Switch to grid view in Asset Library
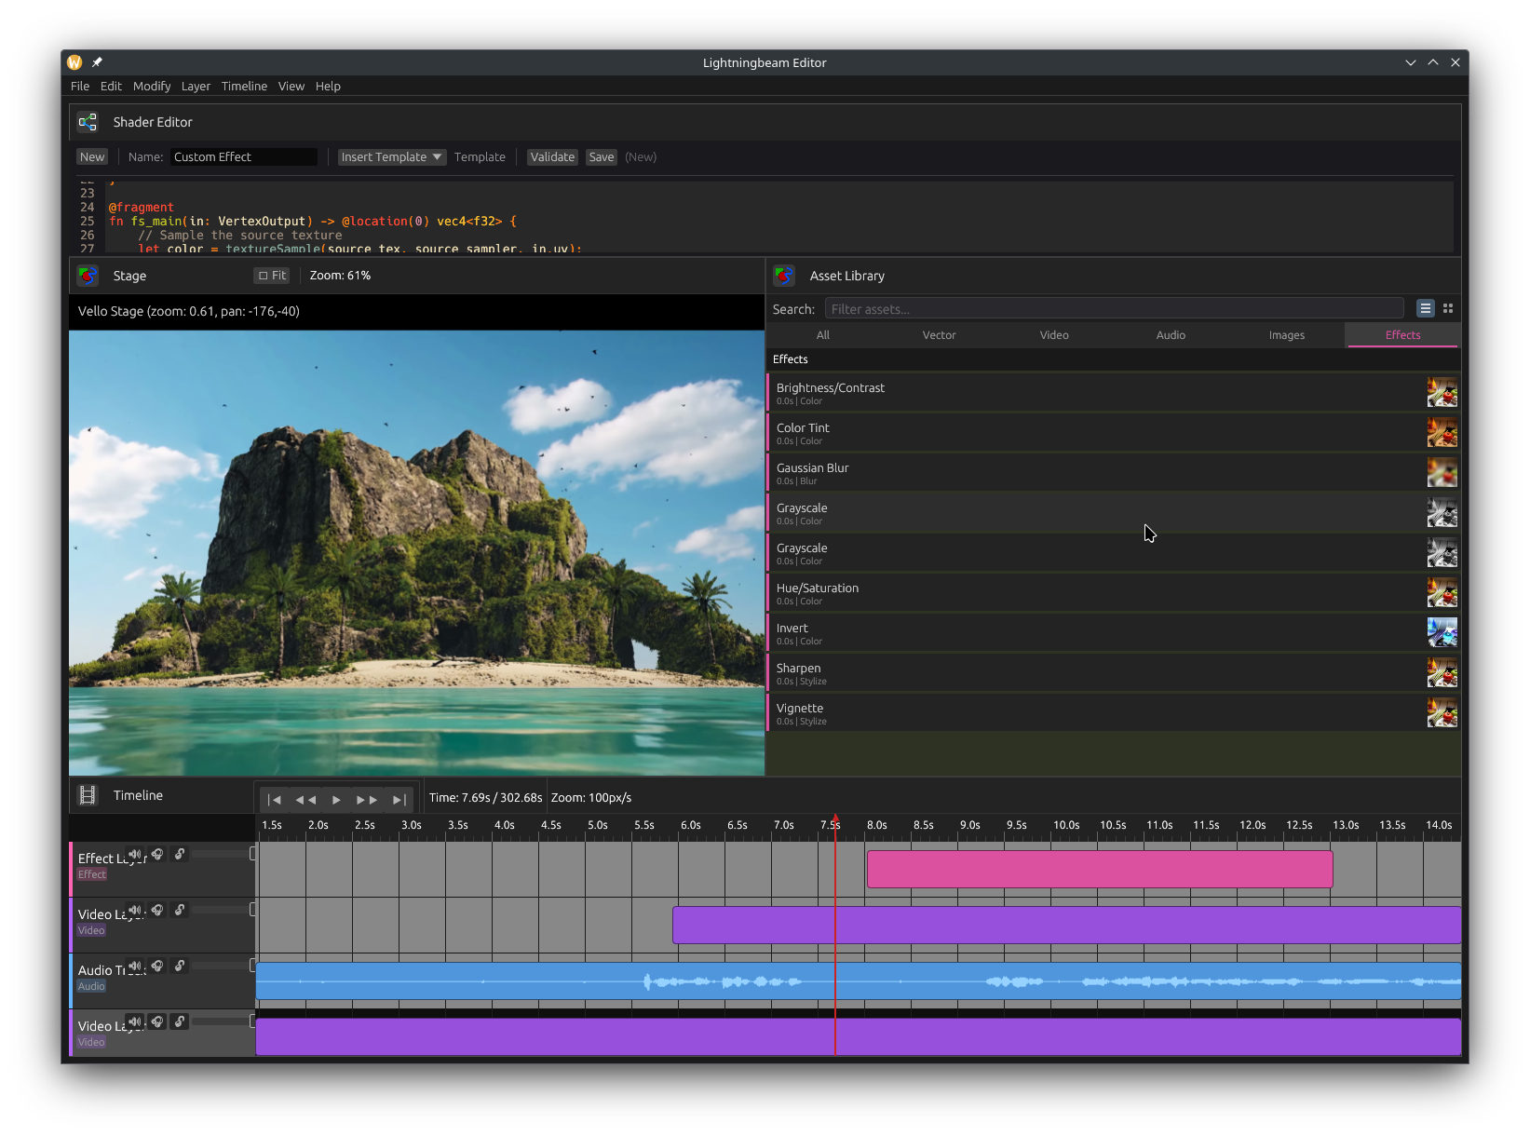The image size is (1530, 1136). [1448, 308]
